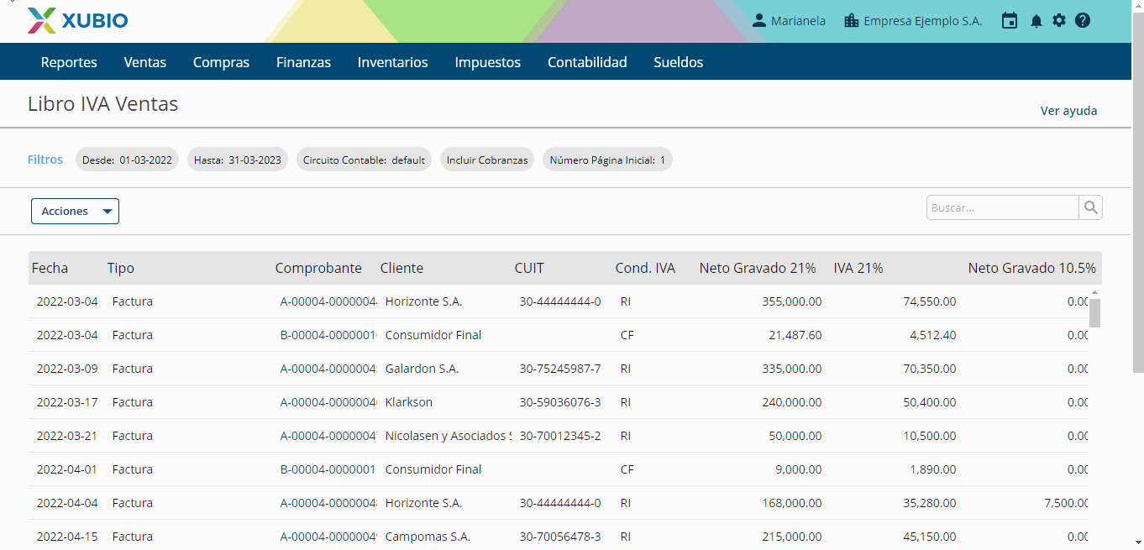The height and width of the screenshot is (550, 1144).
Task: Open the Impuestos menu
Action: 487,62
